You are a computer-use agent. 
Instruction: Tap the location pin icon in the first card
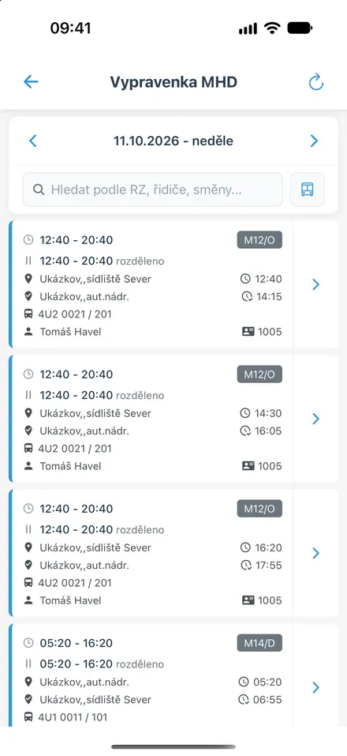28,279
